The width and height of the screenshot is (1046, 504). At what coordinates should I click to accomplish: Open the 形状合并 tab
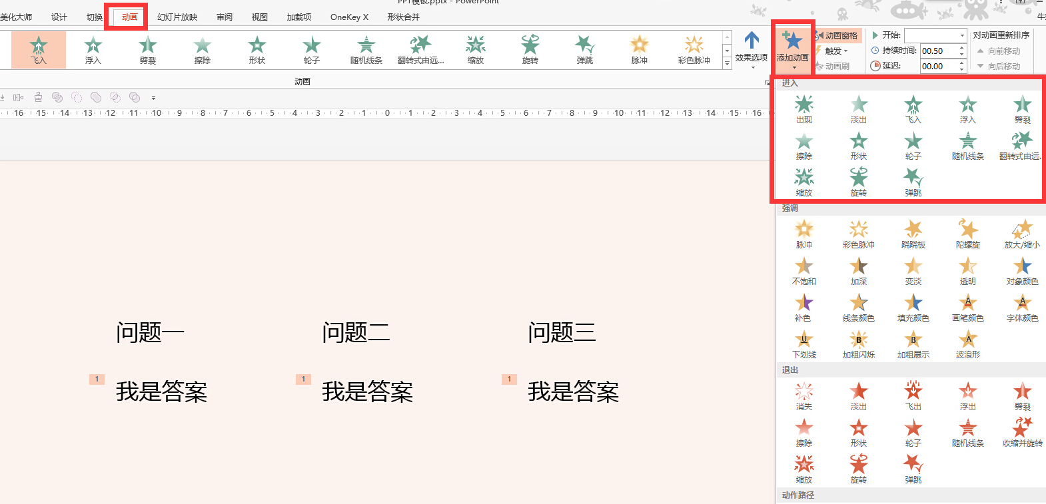click(x=404, y=17)
